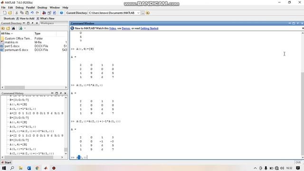
Task: Open MATLAB Help question-mark icon
Action: (61, 13)
